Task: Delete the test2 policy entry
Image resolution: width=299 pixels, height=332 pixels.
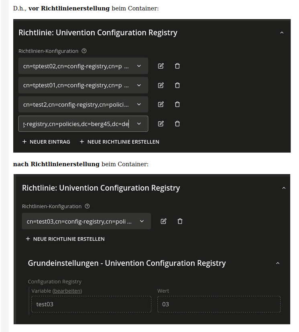Action: coord(177,104)
